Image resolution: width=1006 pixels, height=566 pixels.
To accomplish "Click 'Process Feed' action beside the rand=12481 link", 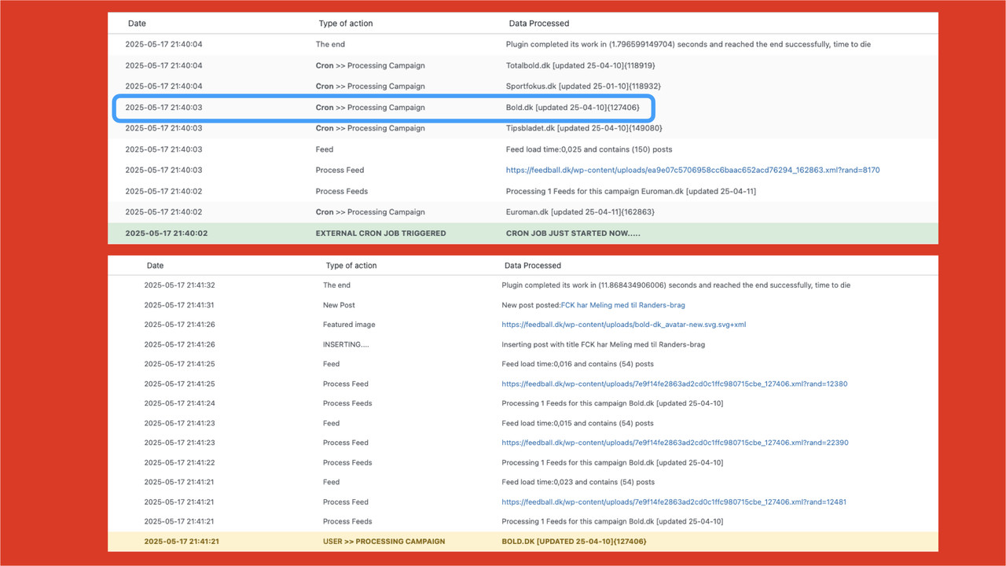I will [346, 502].
